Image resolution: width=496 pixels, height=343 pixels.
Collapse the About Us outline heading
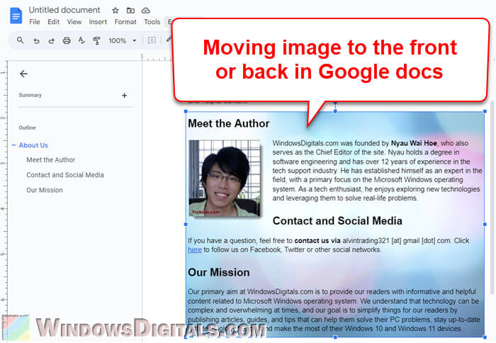(x=13, y=145)
